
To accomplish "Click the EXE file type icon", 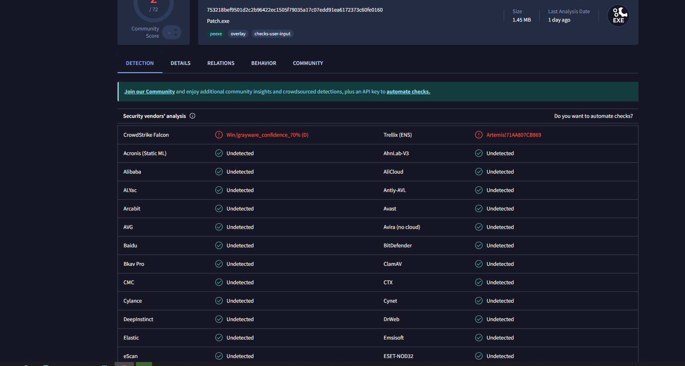I will coord(618,16).
